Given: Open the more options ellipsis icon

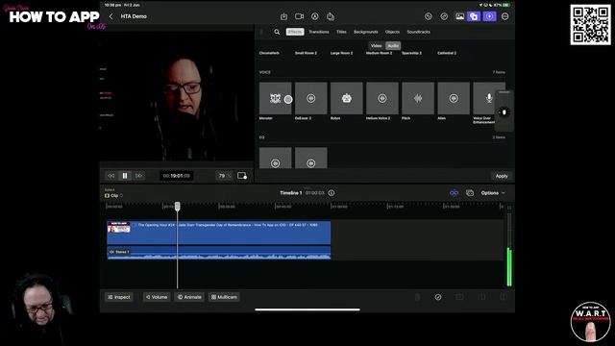Looking at the screenshot, I should click(x=505, y=16).
